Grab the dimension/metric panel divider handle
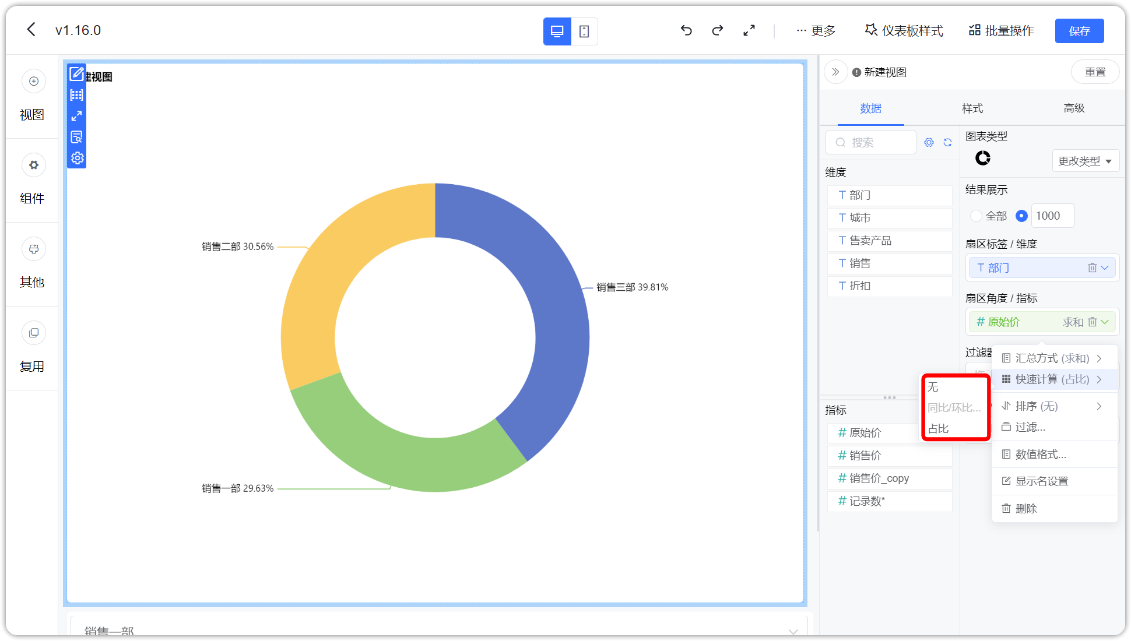This screenshot has height=641, width=1131. tap(889, 398)
